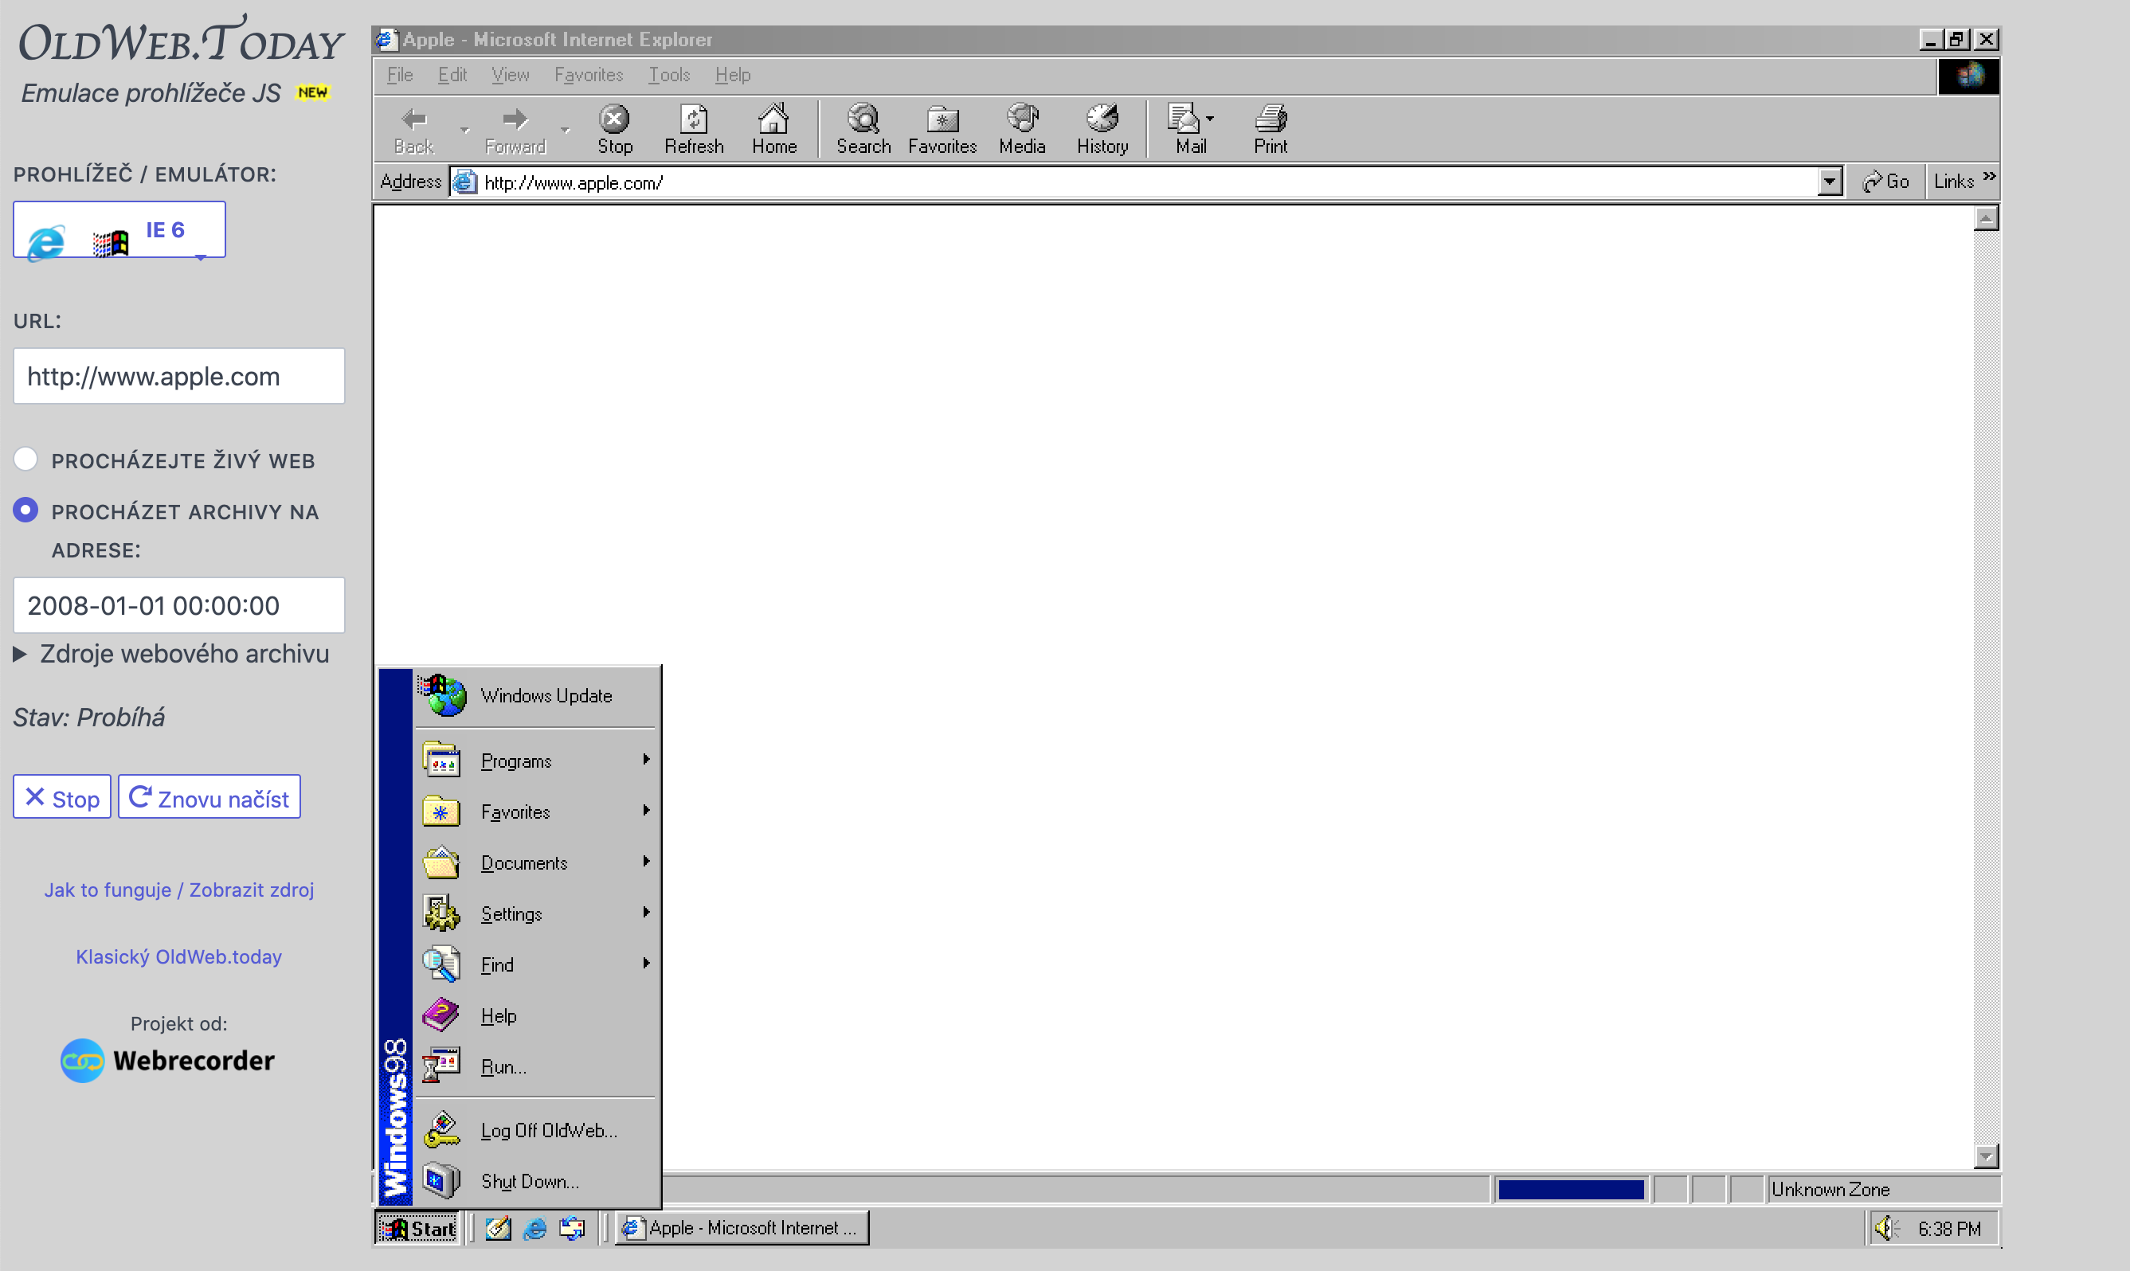
Task: Open the 'Klasický OldWeb.today' link
Action: click(x=178, y=956)
